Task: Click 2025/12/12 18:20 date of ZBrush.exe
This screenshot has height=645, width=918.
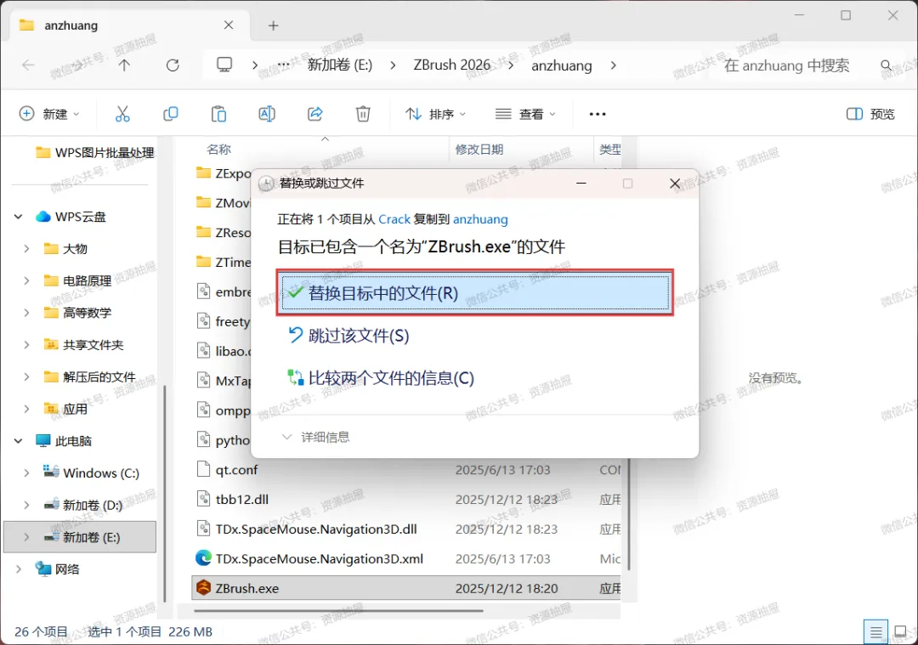Action: 507,588
